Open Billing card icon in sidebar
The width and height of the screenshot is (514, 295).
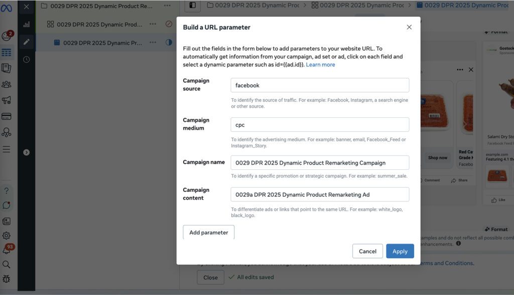7,116
